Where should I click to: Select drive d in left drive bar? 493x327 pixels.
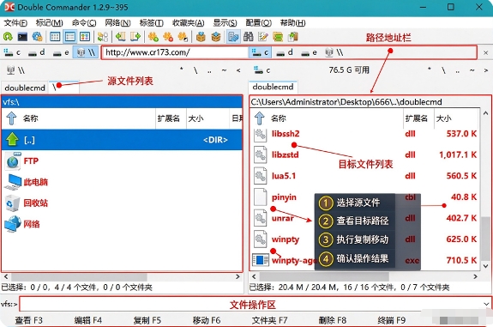pyautogui.click(x=36, y=52)
